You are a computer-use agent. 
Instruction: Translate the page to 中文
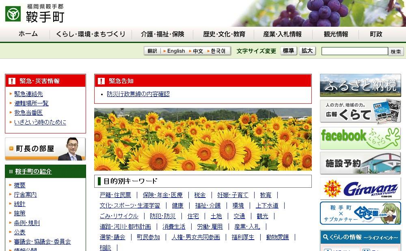(x=198, y=51)
